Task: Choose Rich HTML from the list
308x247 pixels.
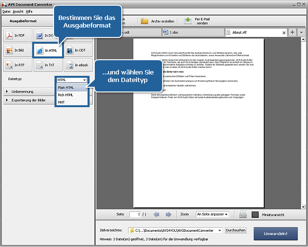Action: (65, 95)
